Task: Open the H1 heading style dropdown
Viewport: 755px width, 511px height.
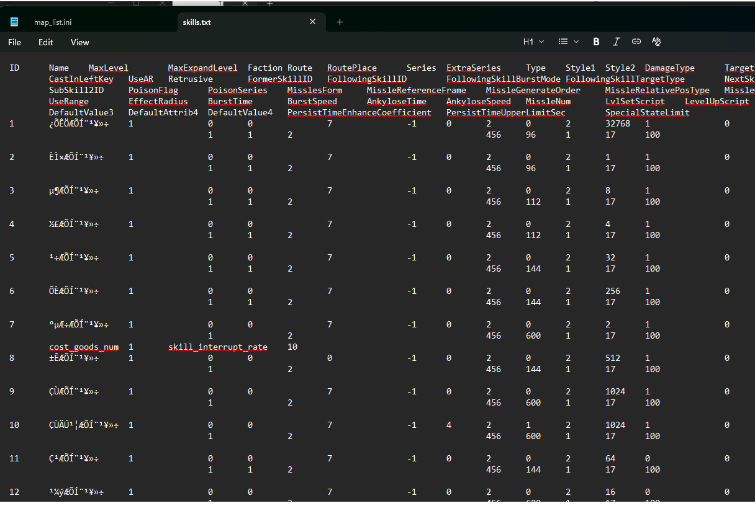Action: 533,42
